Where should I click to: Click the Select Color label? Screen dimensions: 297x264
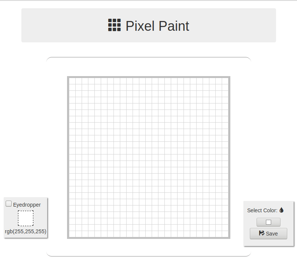coord(262,210)
